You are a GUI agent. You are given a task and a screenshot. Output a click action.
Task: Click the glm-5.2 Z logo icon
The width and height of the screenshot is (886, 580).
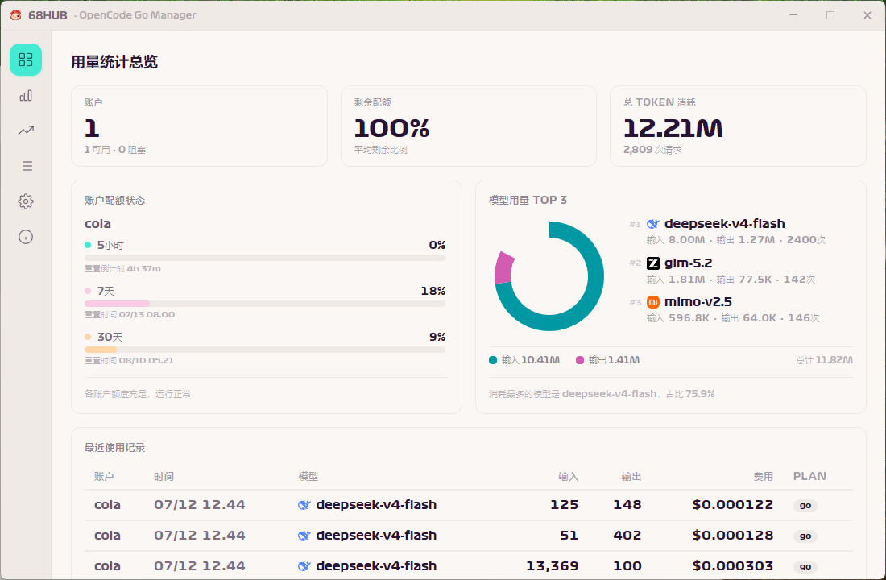652,263
